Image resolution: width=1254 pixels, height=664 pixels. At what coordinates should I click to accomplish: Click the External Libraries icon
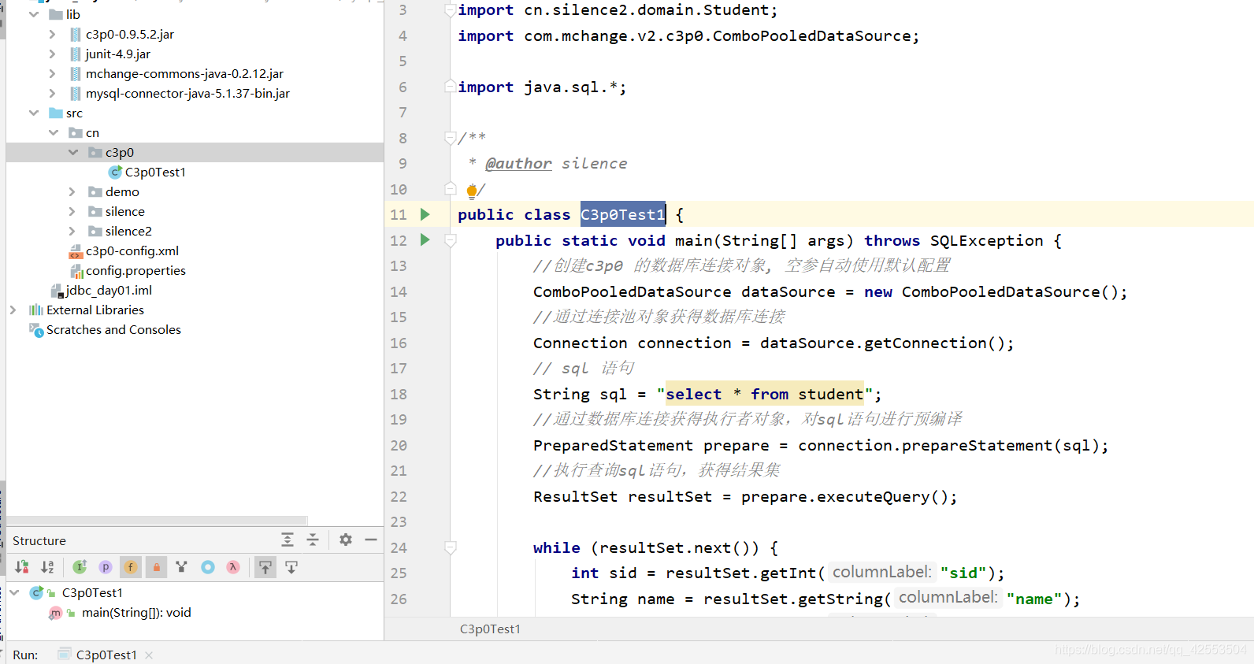point(36,310)
